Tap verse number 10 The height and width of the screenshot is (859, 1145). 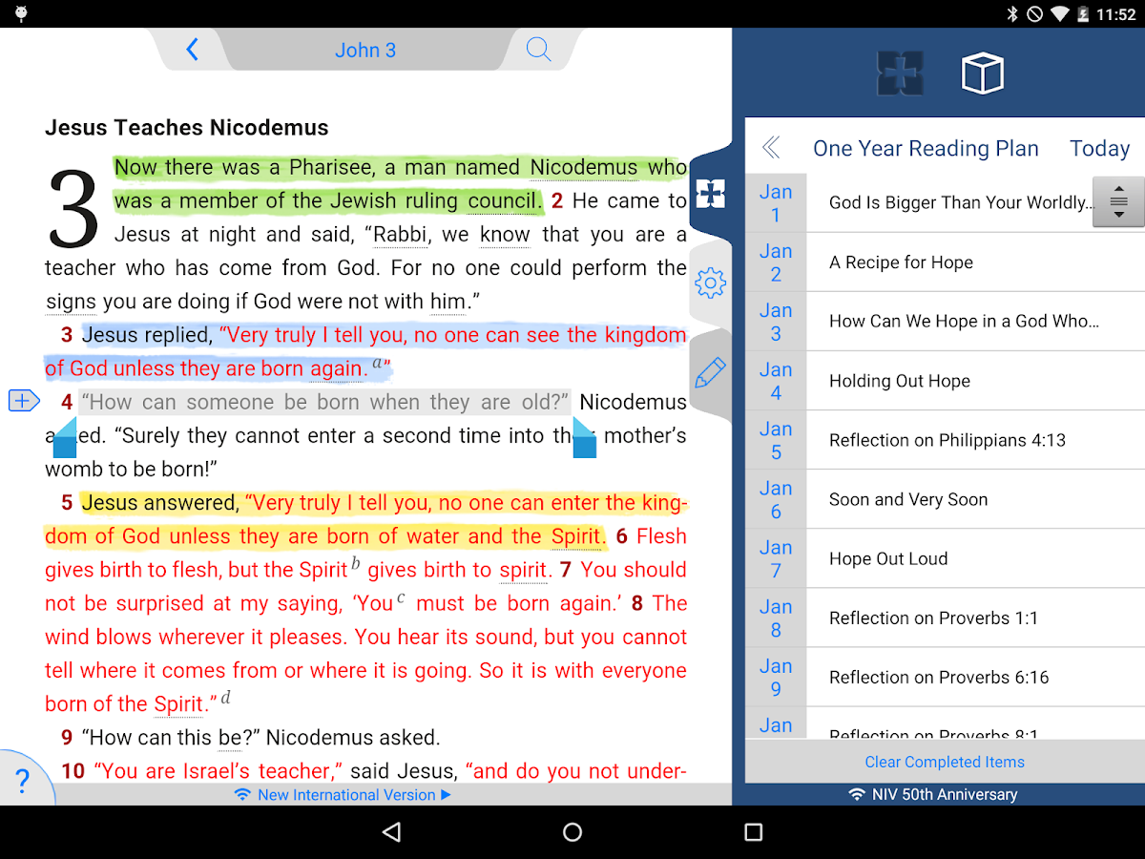click(x=73, y=770)
